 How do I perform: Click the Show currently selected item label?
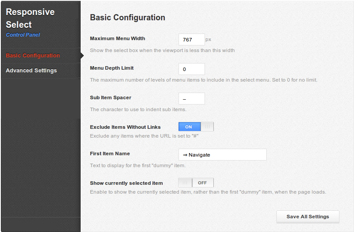pos(127,183)
